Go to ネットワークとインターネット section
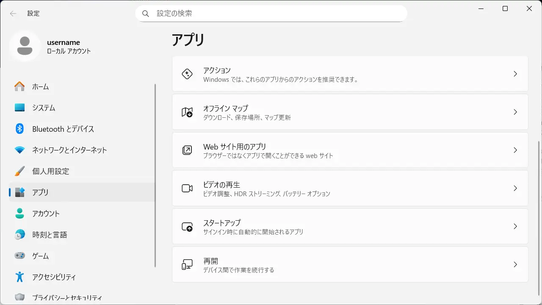This screenshot has width=542, height=305. (x=69, y=150)
